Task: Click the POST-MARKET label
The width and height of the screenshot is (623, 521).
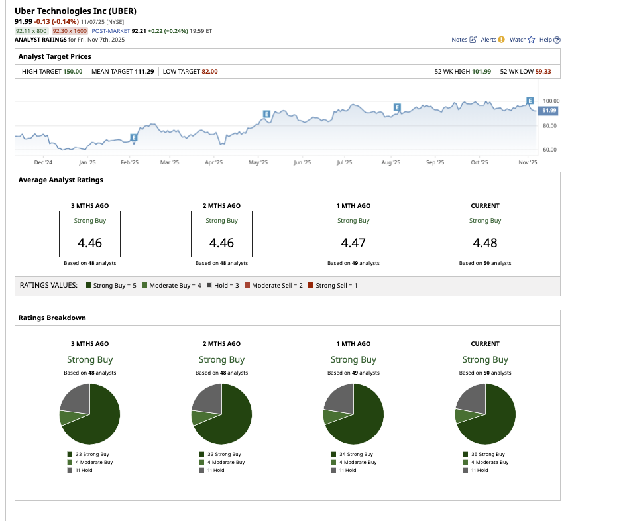Action: (110, 30)
